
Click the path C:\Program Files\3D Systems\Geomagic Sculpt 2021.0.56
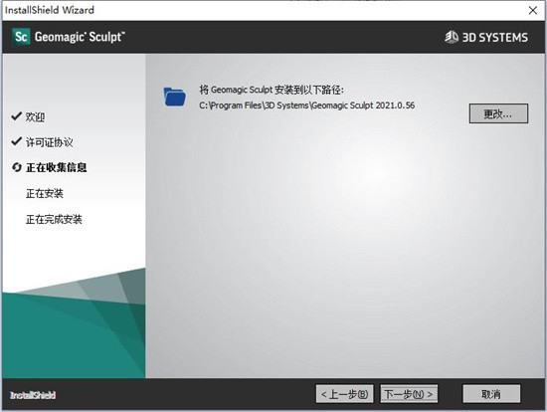click(x=307, y=105)
